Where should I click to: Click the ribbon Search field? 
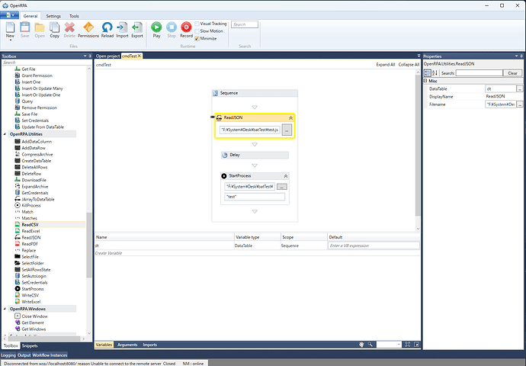pos(245,24)
